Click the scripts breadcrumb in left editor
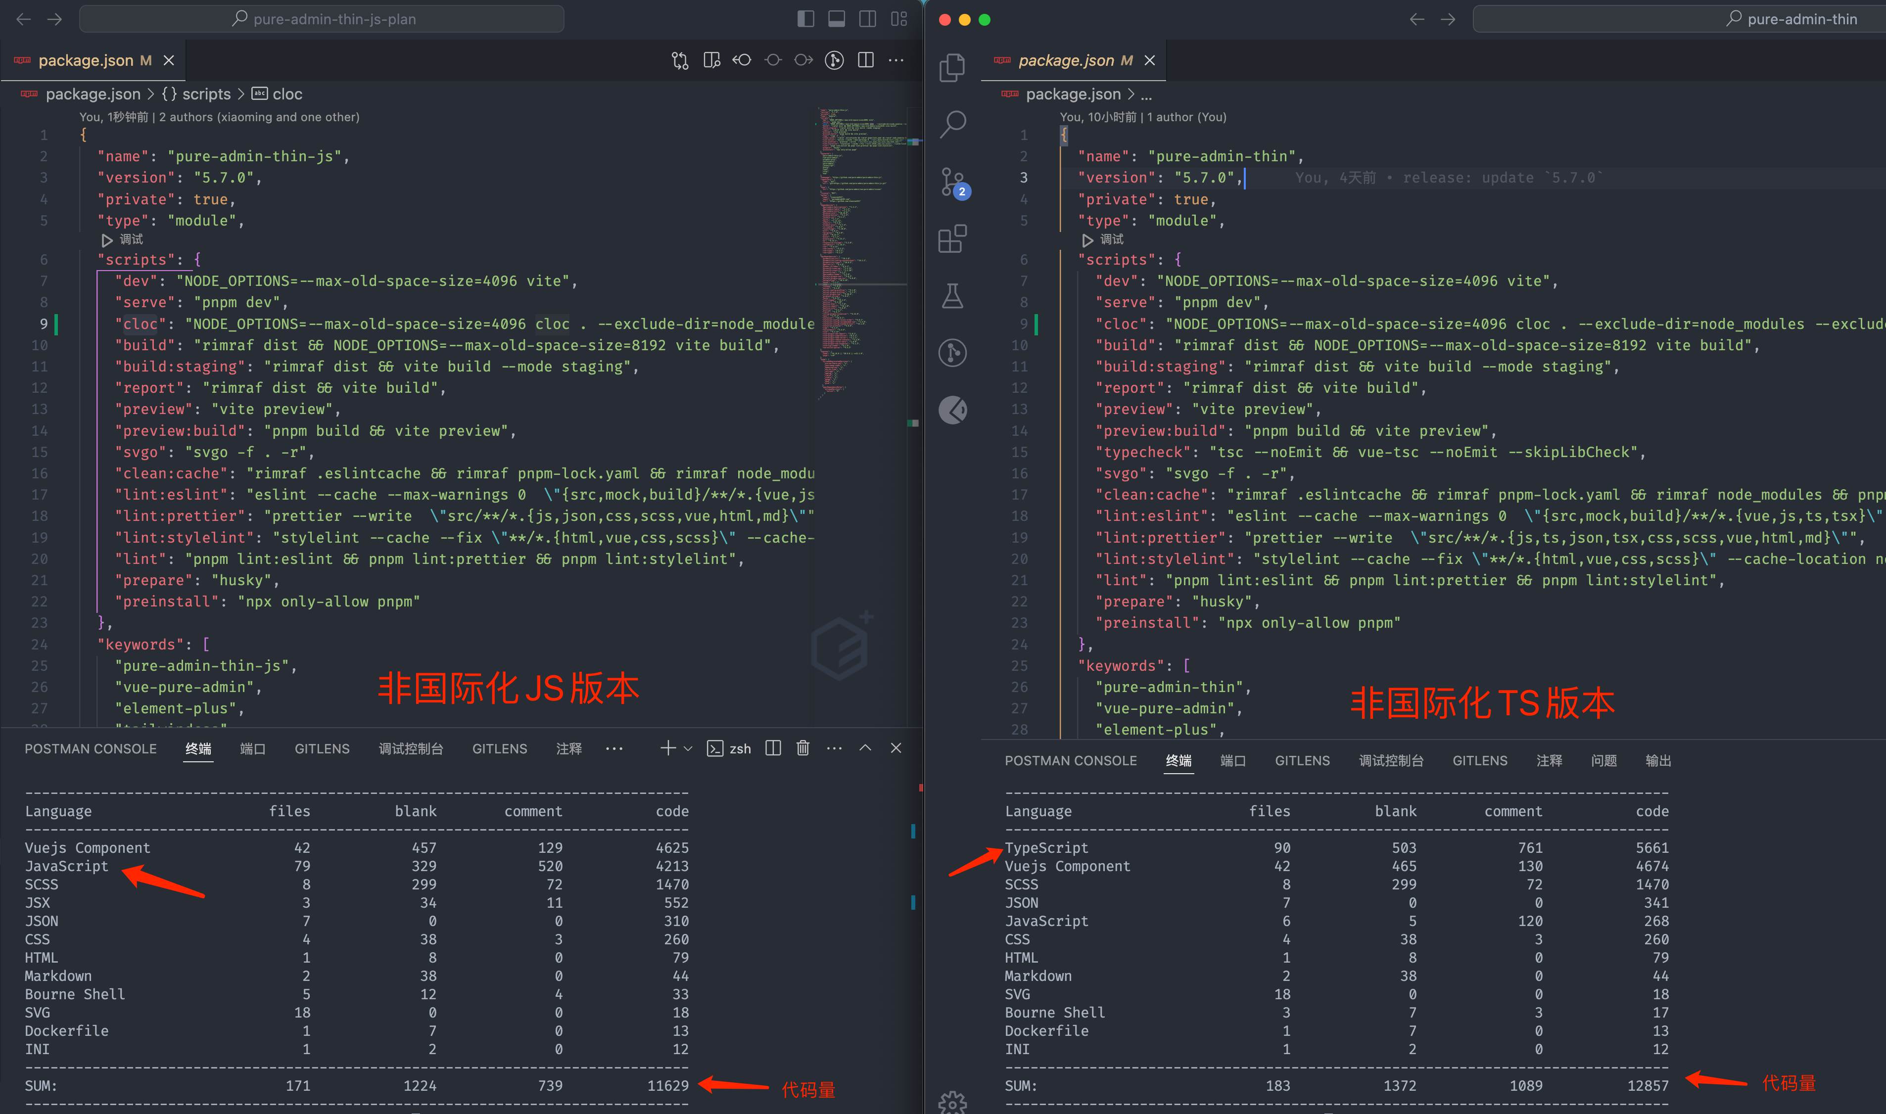 pyautogui.click(x=206, y=94)
